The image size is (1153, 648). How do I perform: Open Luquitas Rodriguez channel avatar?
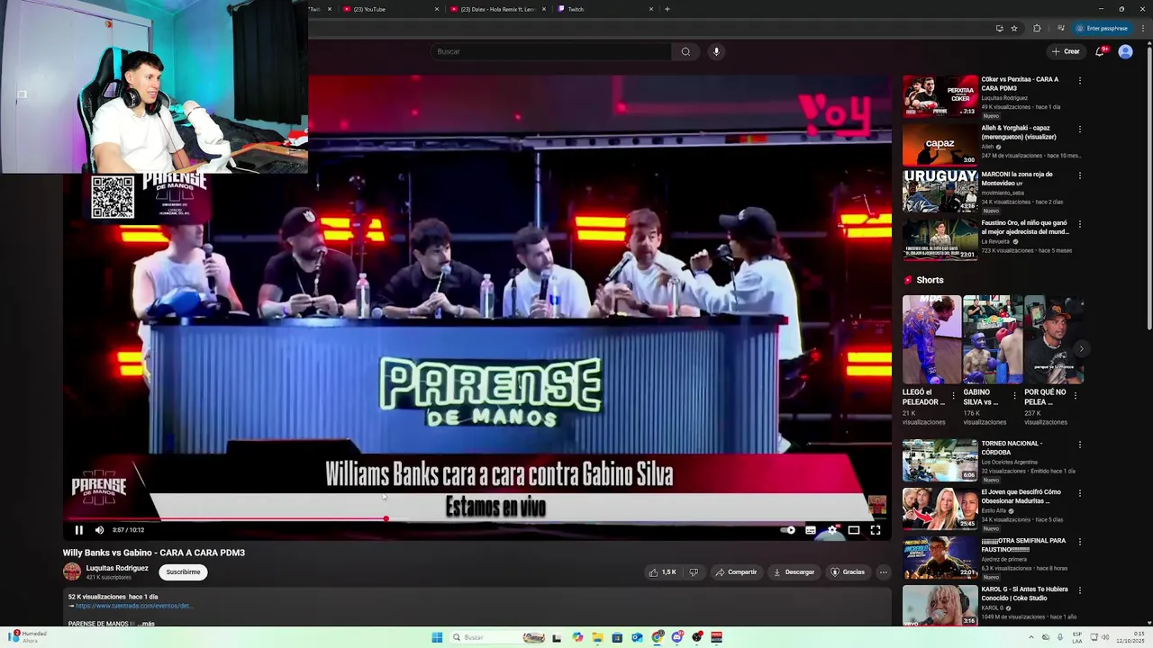[71, 571]
